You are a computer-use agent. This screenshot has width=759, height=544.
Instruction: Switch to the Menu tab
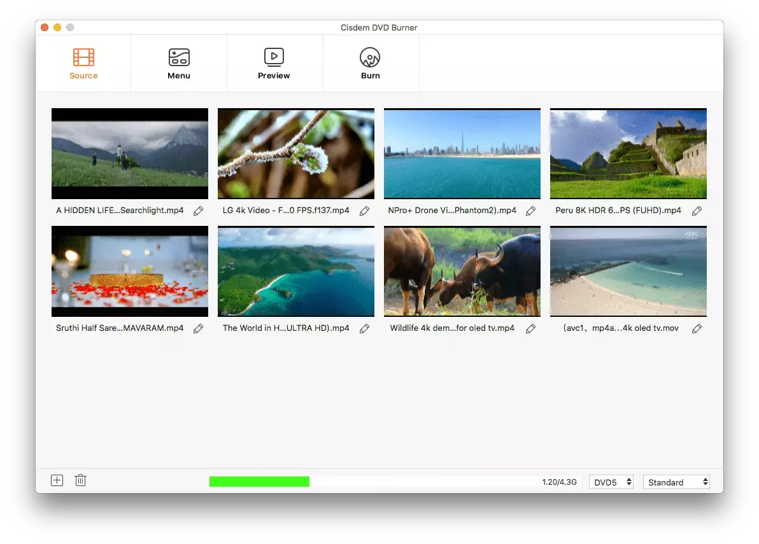(179, 64)
